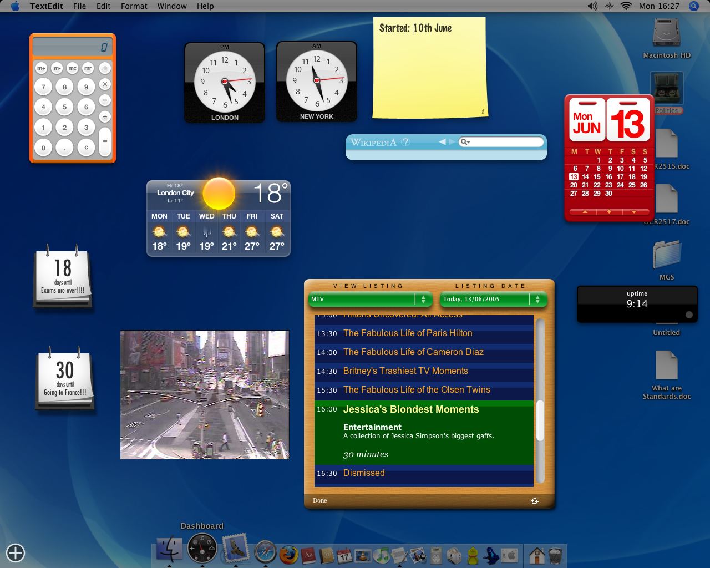Select 'The Fabulous Life of Paris Hilton' listing

(424, 333)
